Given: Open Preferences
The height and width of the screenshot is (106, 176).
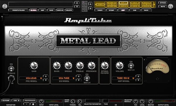Looking at the screenshot, I should 30,100.
